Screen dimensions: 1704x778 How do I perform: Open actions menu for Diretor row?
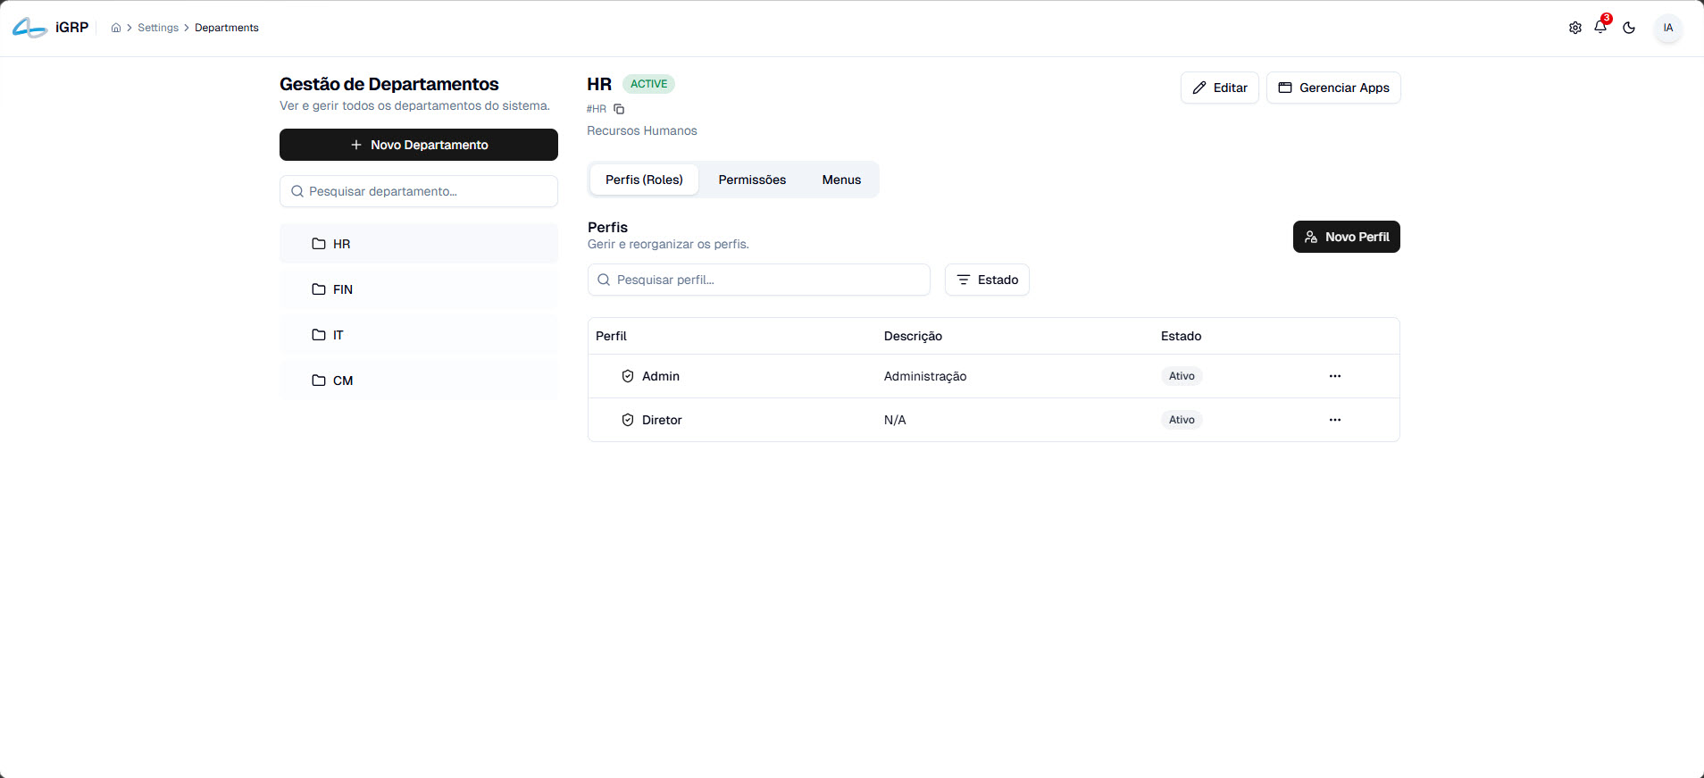coord(1335,420)
